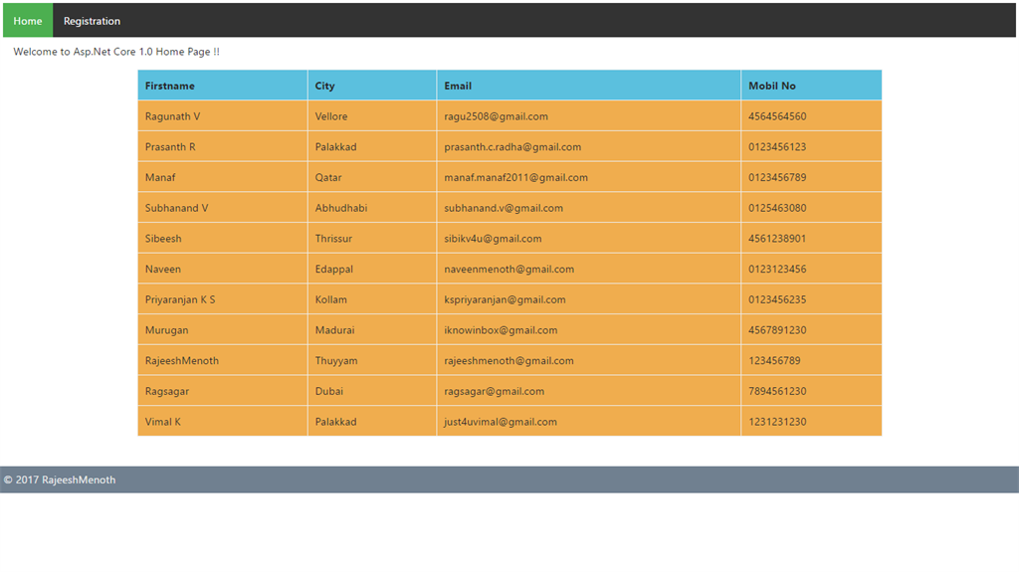Click email iknowinbox@gmail.com
Image resolution: width=1019 pixels, height=572 pixels.
[501, 330]
